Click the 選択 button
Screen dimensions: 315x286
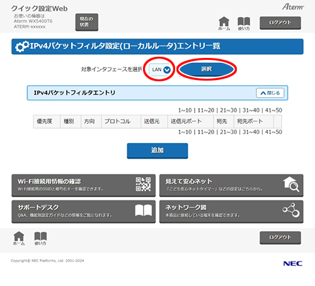click(x=207, y=69)
